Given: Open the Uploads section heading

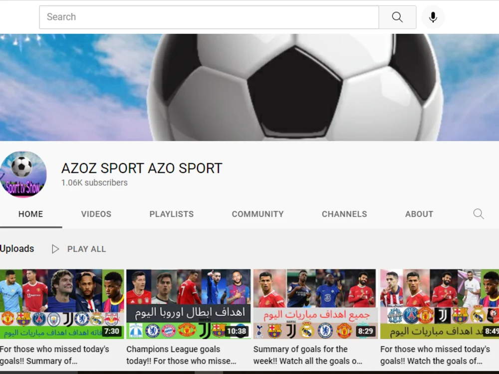Looking at the screenshot, I should [17, 249].
